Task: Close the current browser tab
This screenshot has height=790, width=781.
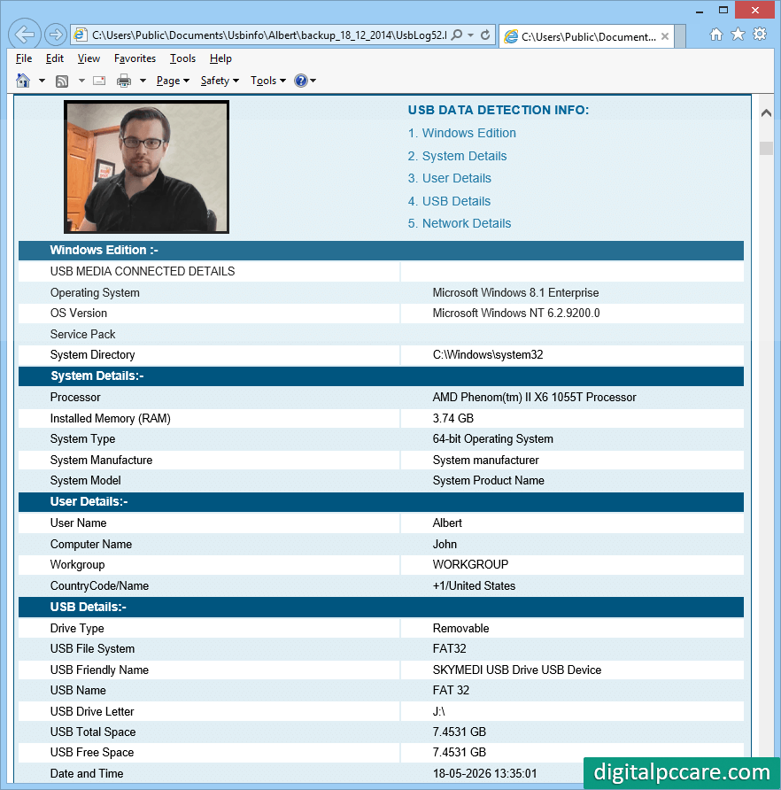Action: [x=665, y=36]
